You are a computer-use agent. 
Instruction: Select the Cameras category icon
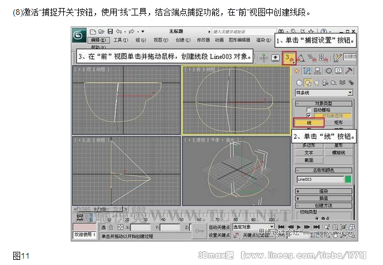pyautogui.click(x=325, y=83)
